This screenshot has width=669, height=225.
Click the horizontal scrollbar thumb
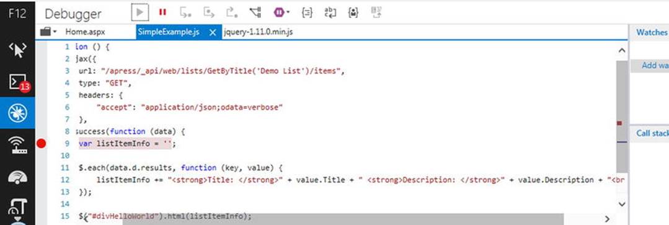(343, 219)
